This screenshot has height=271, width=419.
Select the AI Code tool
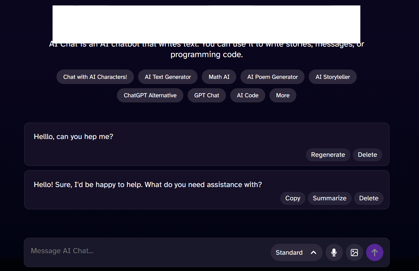tap(247, 95)
